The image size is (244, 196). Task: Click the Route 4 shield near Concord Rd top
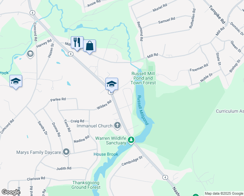tap(32, 13)
